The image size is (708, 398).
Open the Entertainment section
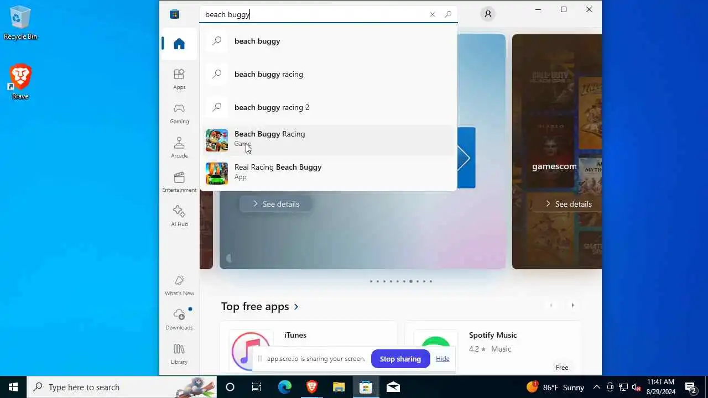pos(179,182)
